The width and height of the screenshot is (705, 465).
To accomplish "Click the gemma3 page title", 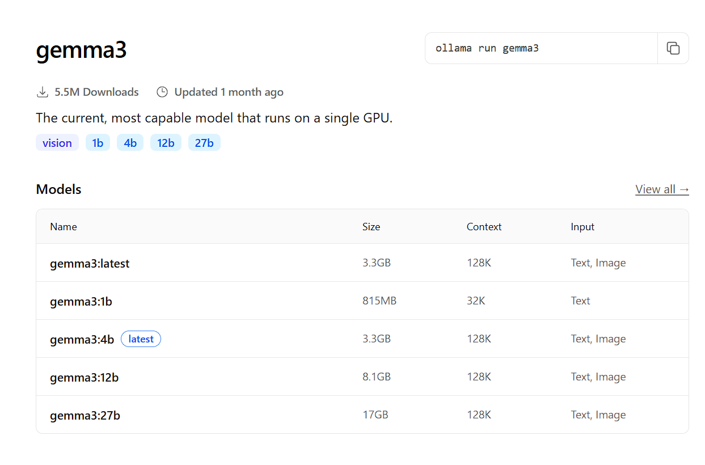I will click(x=81, y=50).
